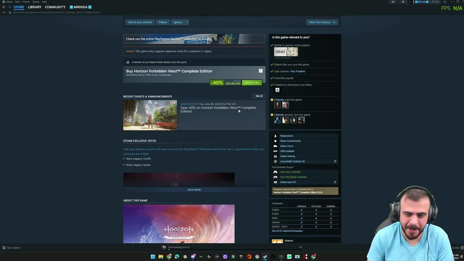Screen dimensions: 464x261
Task: Click the Family Sharing icon
Action: click(275, 156)
